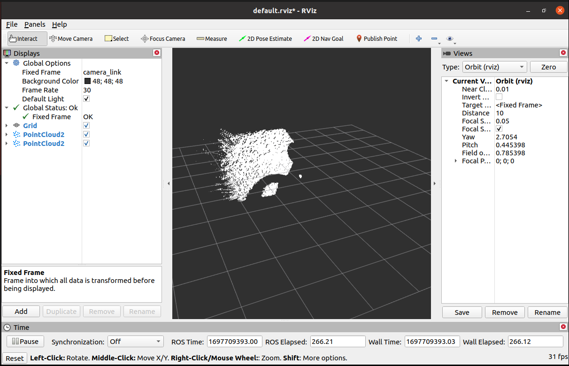Expand the Focal Point row
The image size is (569, 366).
456,160
